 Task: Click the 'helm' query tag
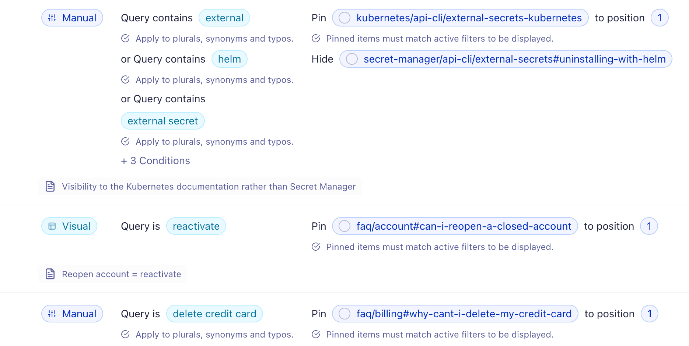229,59
